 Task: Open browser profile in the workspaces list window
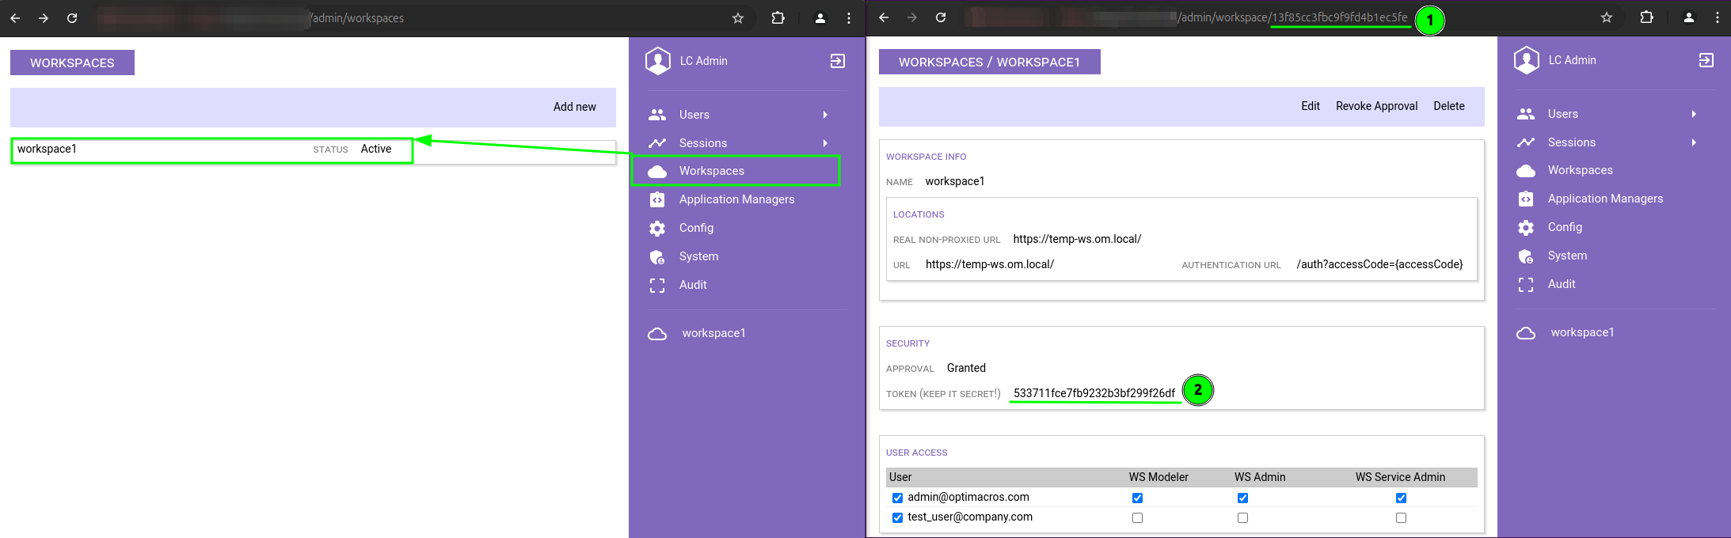pyautogui.click(x=820, y=18)
